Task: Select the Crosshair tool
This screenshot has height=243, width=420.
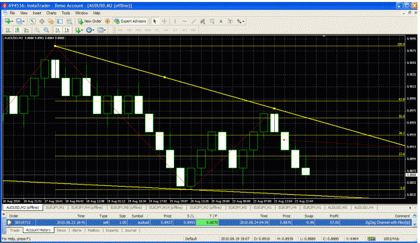Action: pyautogui.click(x=164, y=21)
